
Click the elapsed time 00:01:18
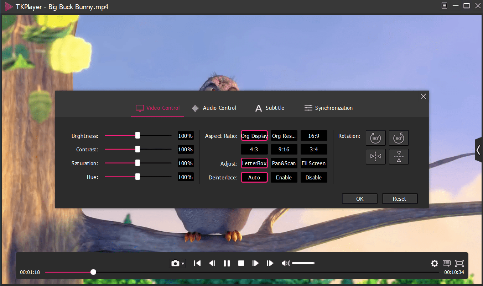(x=30, y=272)
